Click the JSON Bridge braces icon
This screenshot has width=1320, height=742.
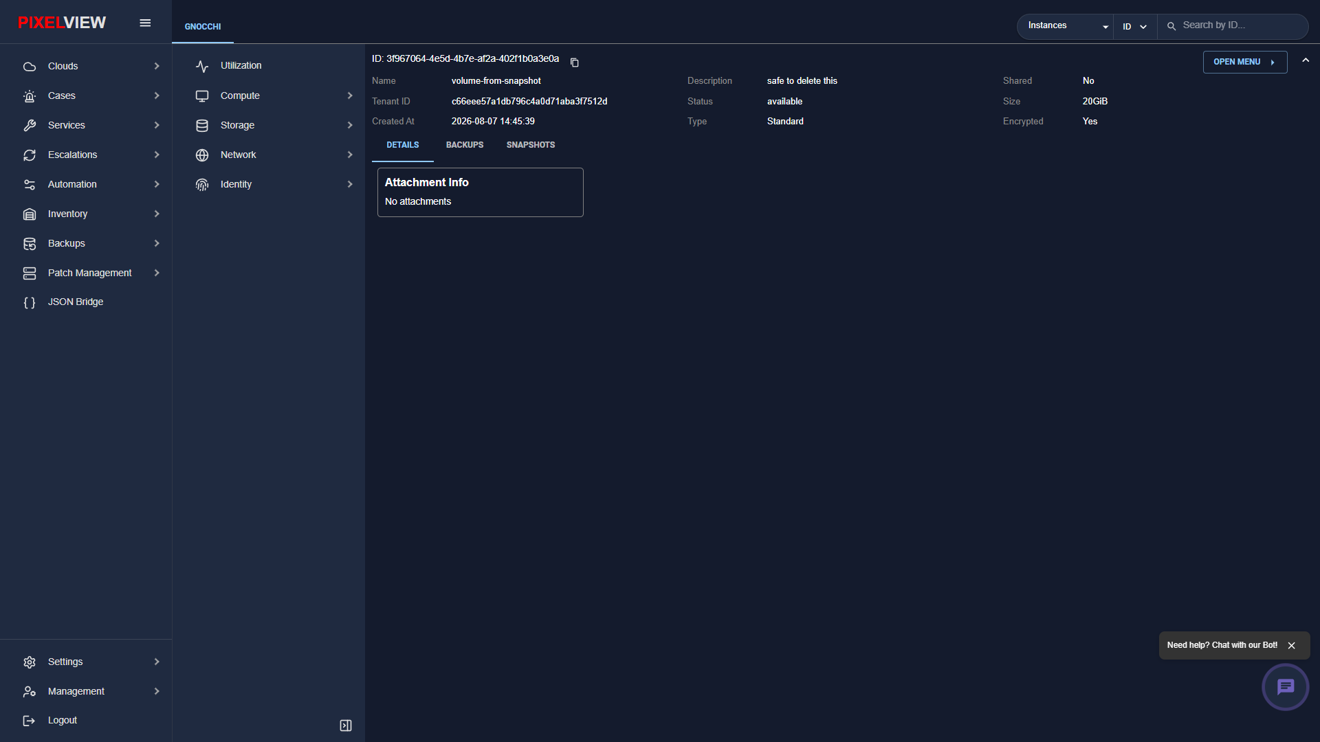pos(30,302)
